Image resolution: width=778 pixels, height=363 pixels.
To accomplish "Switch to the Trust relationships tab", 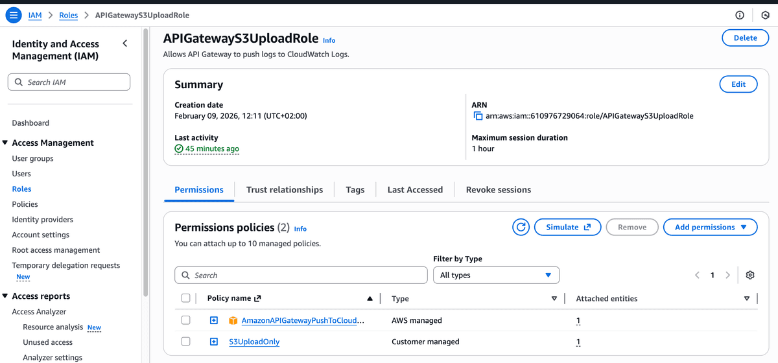I will pyautogui.click(x=284, y=189).
